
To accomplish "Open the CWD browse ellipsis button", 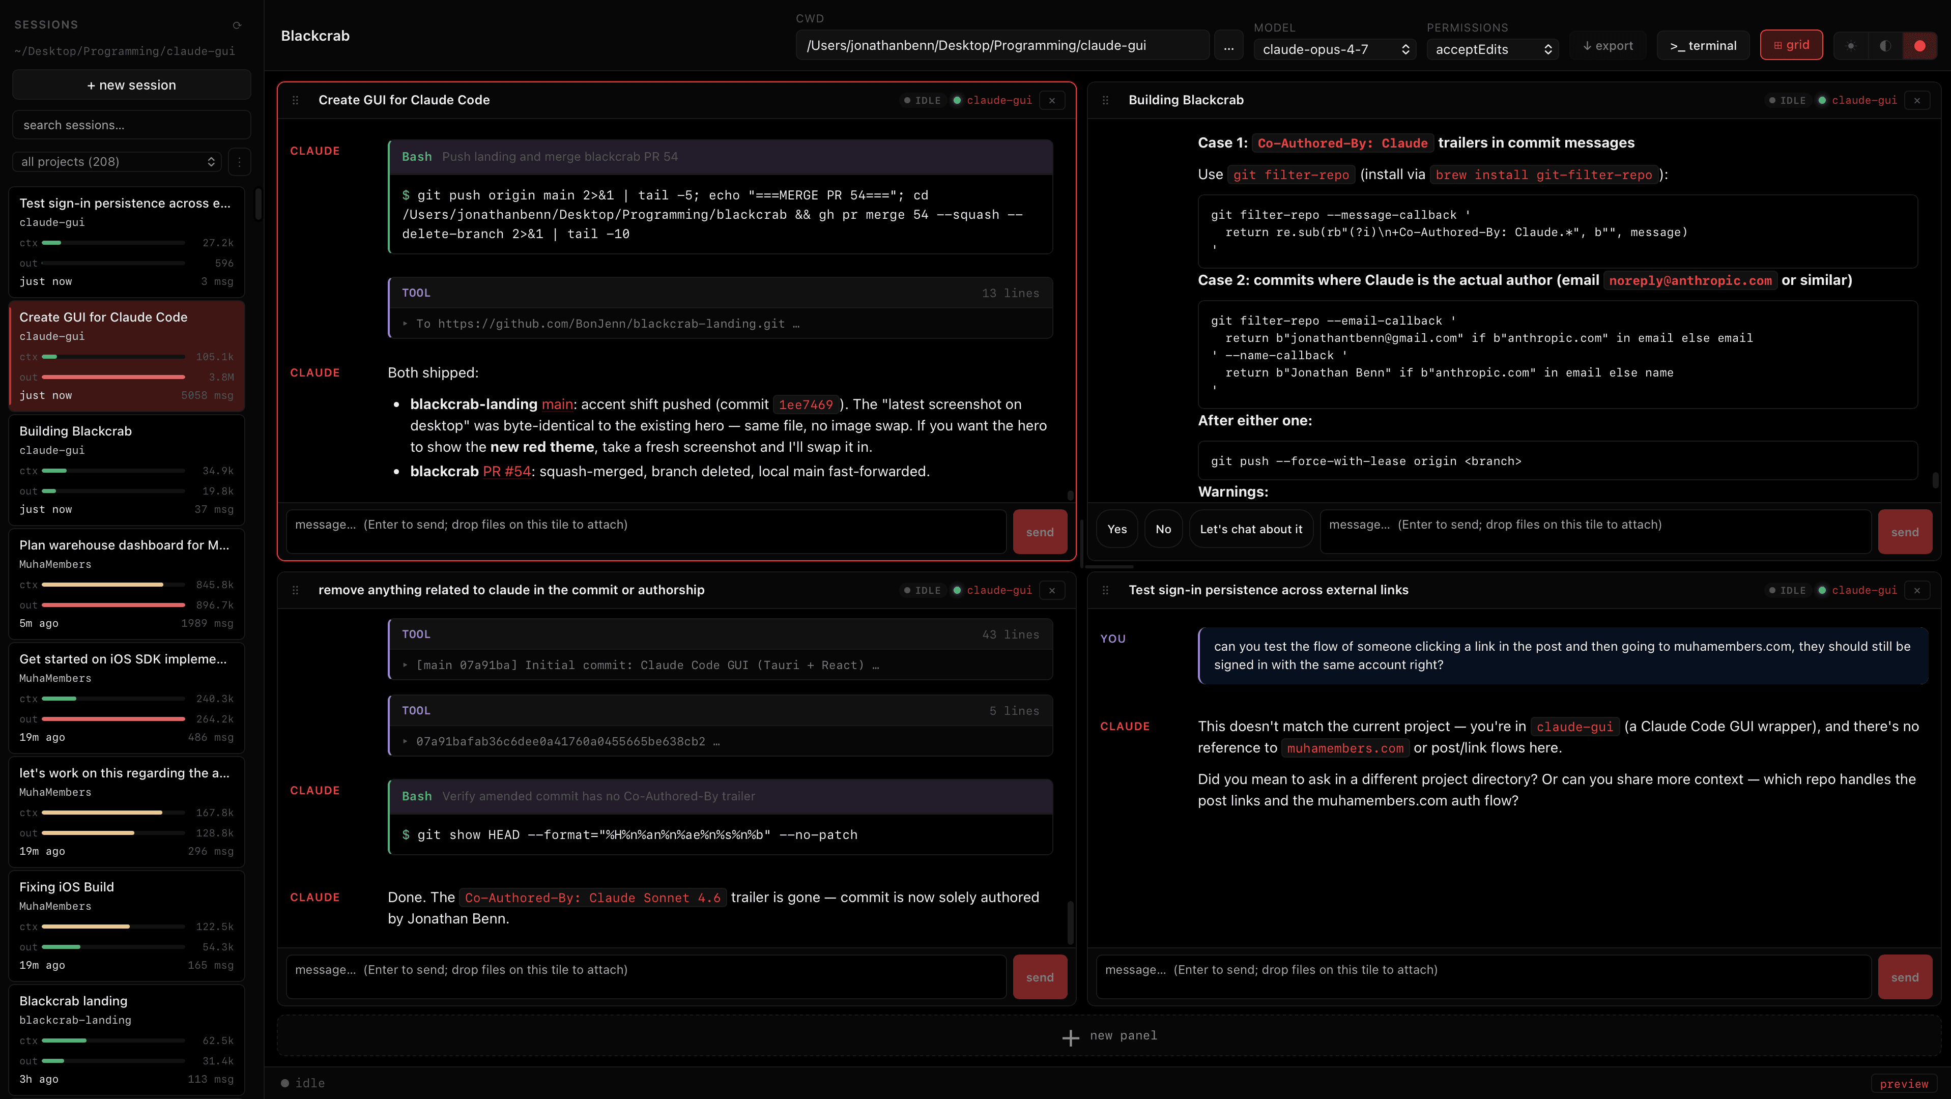I will (x=1228, y=45).
